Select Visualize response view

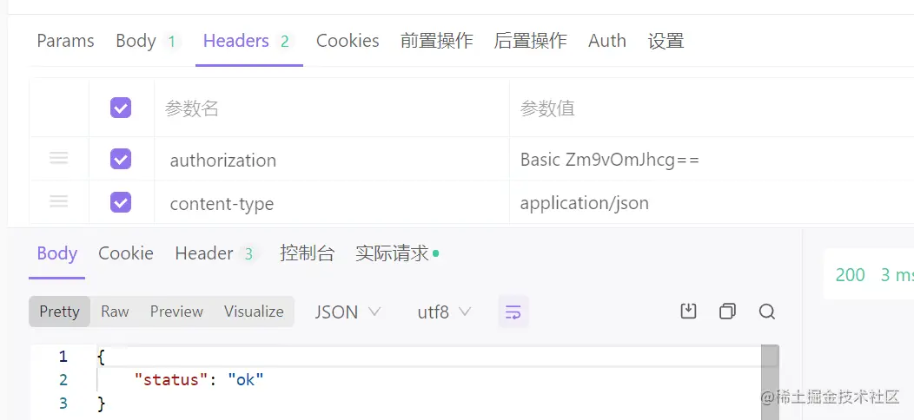coord(255,312)
